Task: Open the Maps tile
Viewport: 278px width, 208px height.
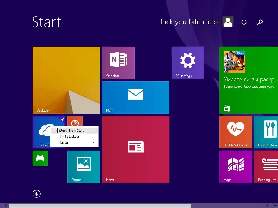Action: coord(235,167)
